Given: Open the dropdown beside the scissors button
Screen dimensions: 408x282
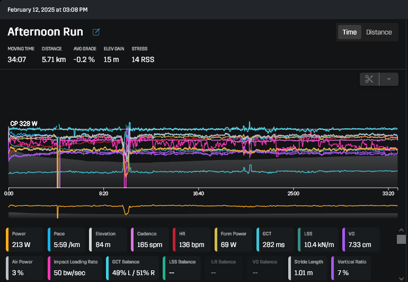Looking at the screenshot, I should coord(389,79).
